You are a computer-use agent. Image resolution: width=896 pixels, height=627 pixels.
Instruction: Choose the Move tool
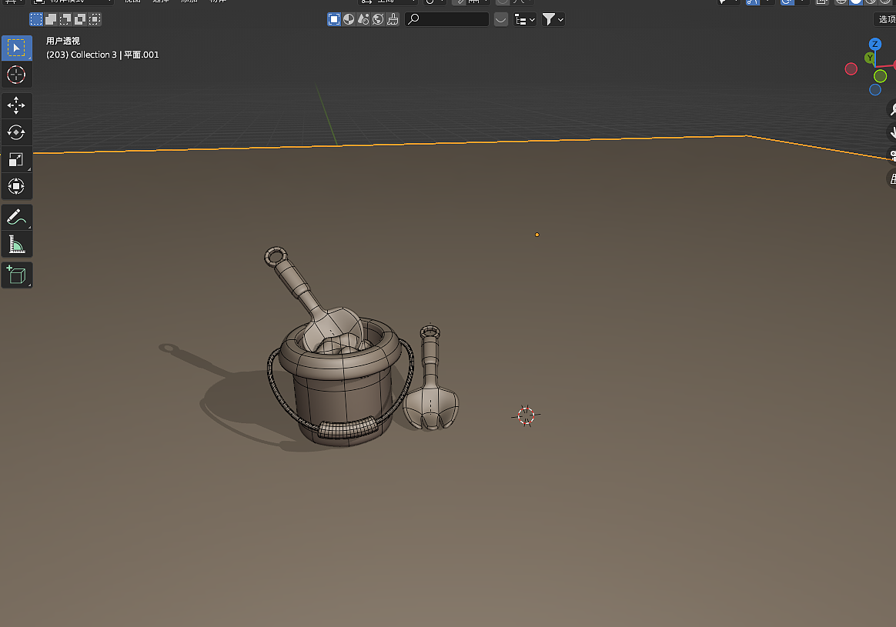[17, 105]
